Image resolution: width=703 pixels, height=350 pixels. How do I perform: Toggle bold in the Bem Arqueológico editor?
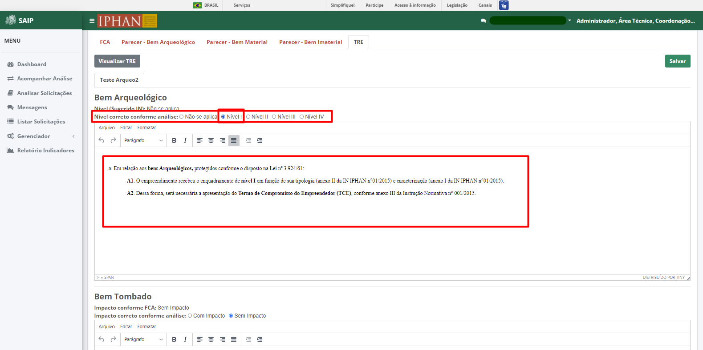click(174, 140)
